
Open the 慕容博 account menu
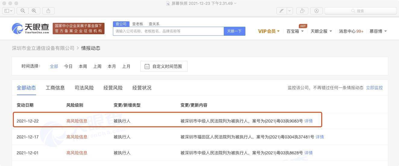[378, 31]
